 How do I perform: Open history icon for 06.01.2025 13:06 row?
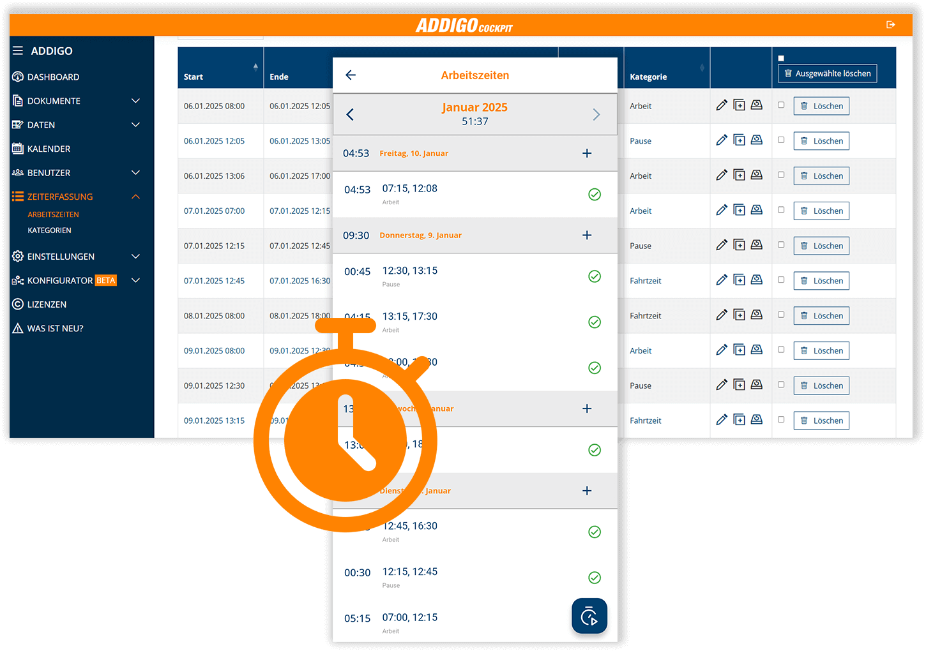click(757, 175)
